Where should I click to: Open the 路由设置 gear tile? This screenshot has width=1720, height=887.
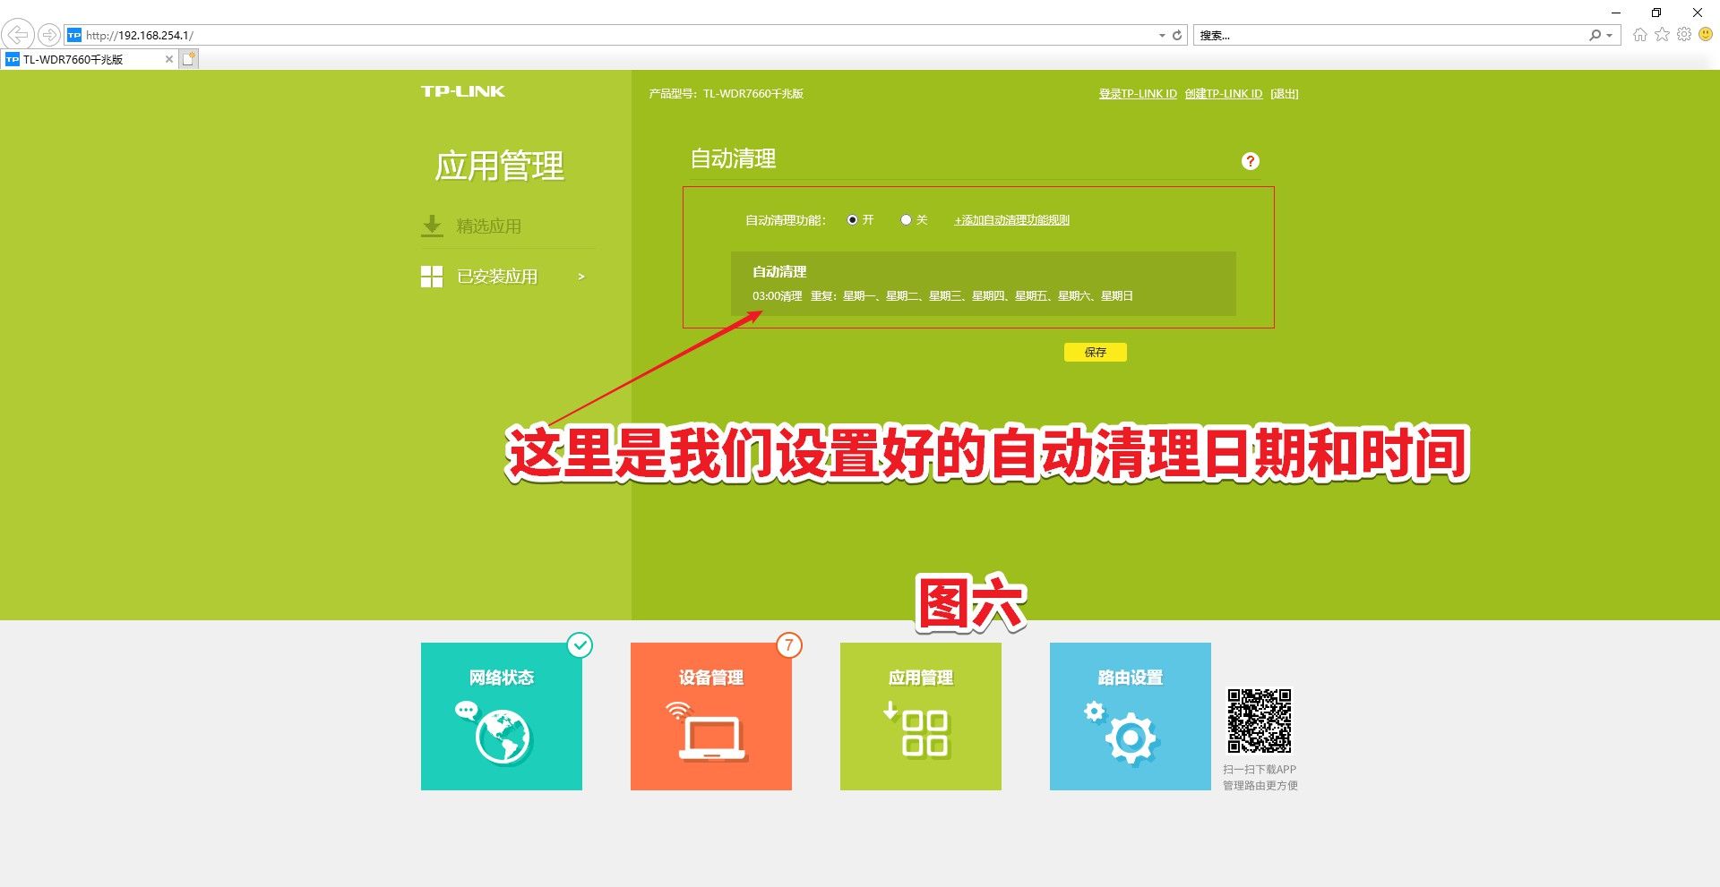point(1131,716)
